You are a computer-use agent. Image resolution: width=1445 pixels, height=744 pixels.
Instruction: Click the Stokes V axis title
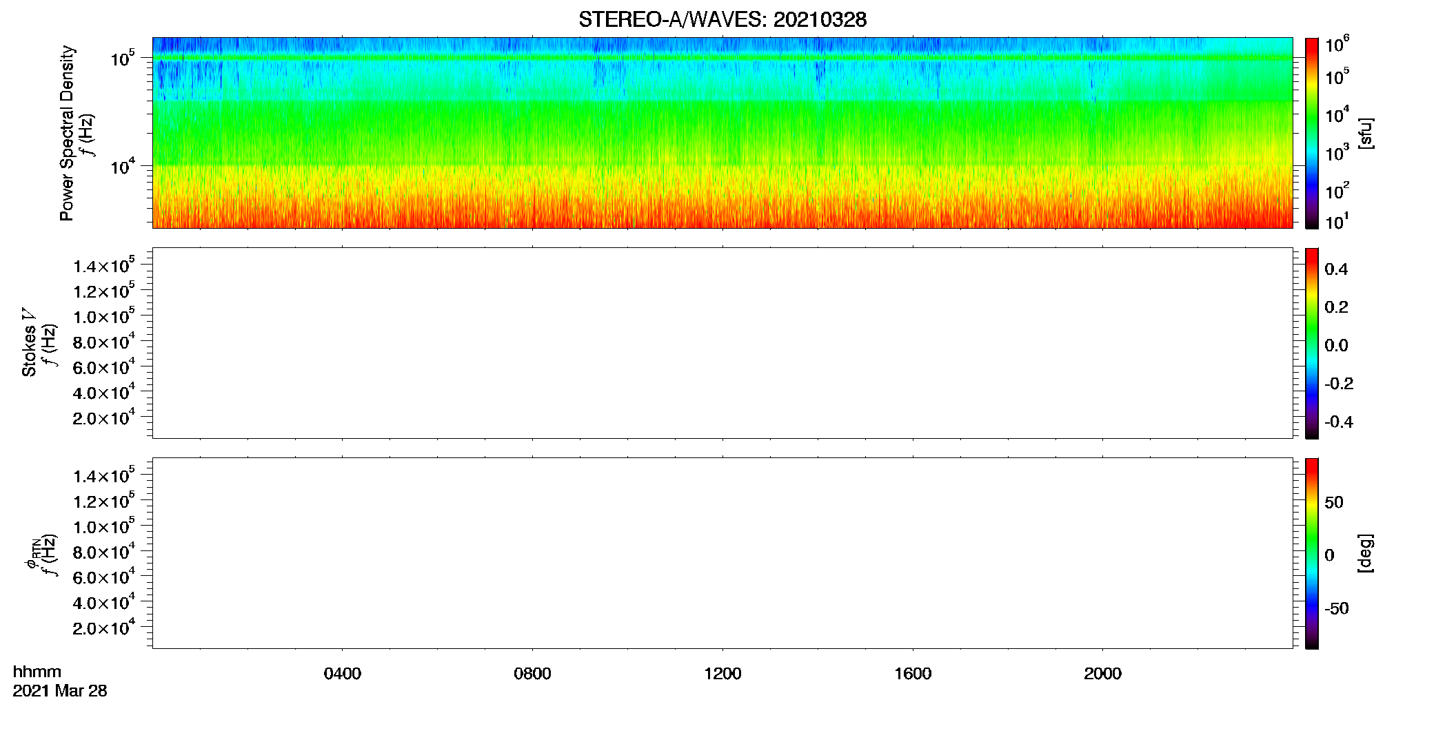(x=29, y=342)
